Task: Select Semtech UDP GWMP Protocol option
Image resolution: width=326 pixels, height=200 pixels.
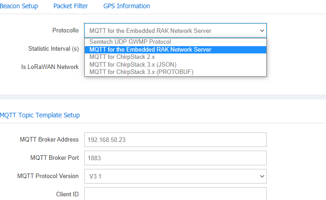Action: coord(130,42)
